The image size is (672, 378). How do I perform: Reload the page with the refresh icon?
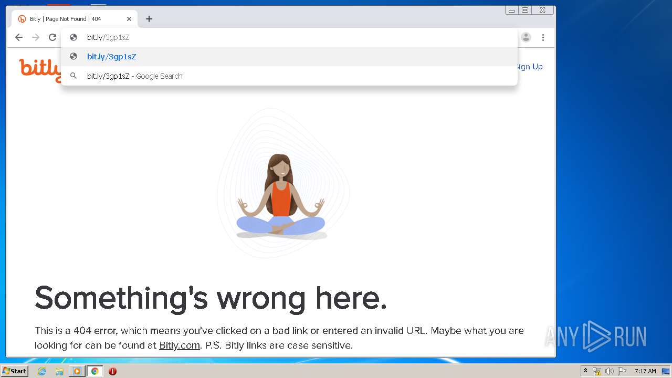[52, 37]
